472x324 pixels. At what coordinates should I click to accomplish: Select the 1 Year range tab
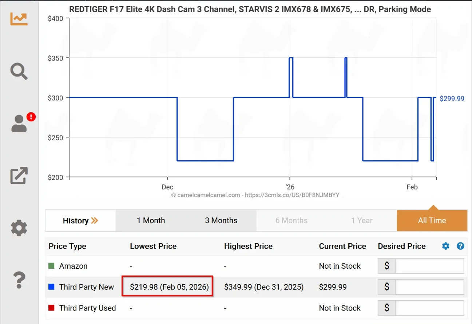point(362,221)
